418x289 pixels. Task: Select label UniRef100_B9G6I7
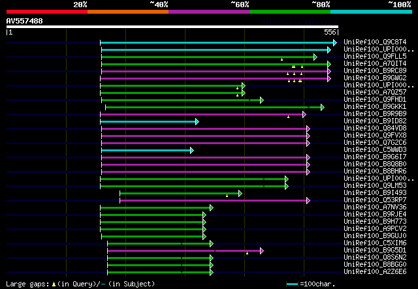pyautogui.click(x=375, y=157)
